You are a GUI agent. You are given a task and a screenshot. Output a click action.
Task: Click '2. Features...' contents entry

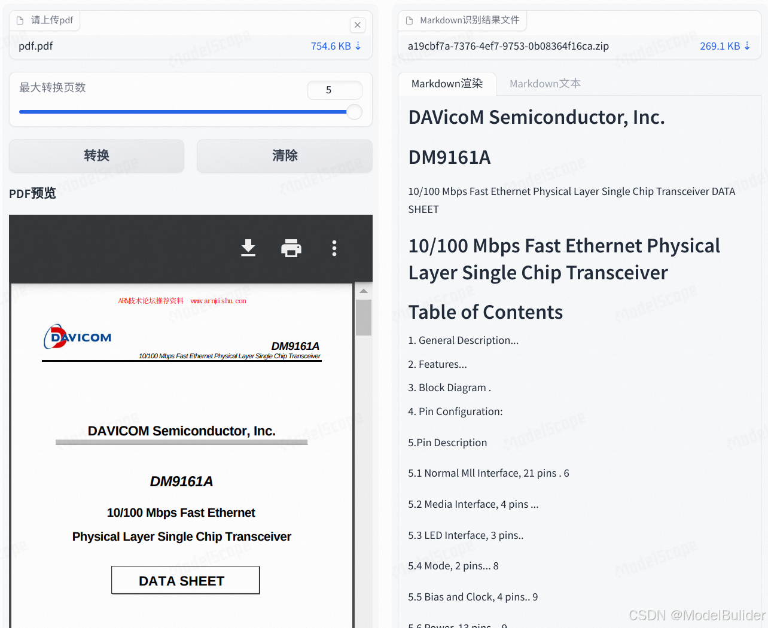[x=437, y=364]
